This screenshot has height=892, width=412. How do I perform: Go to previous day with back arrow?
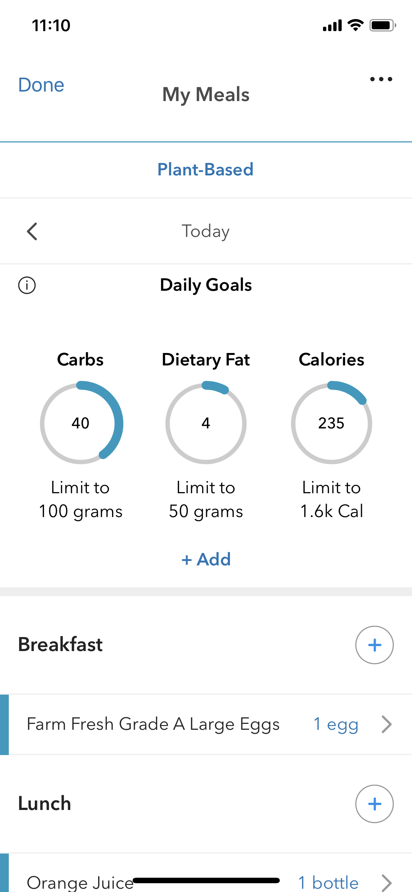click(x=32, y=231)
